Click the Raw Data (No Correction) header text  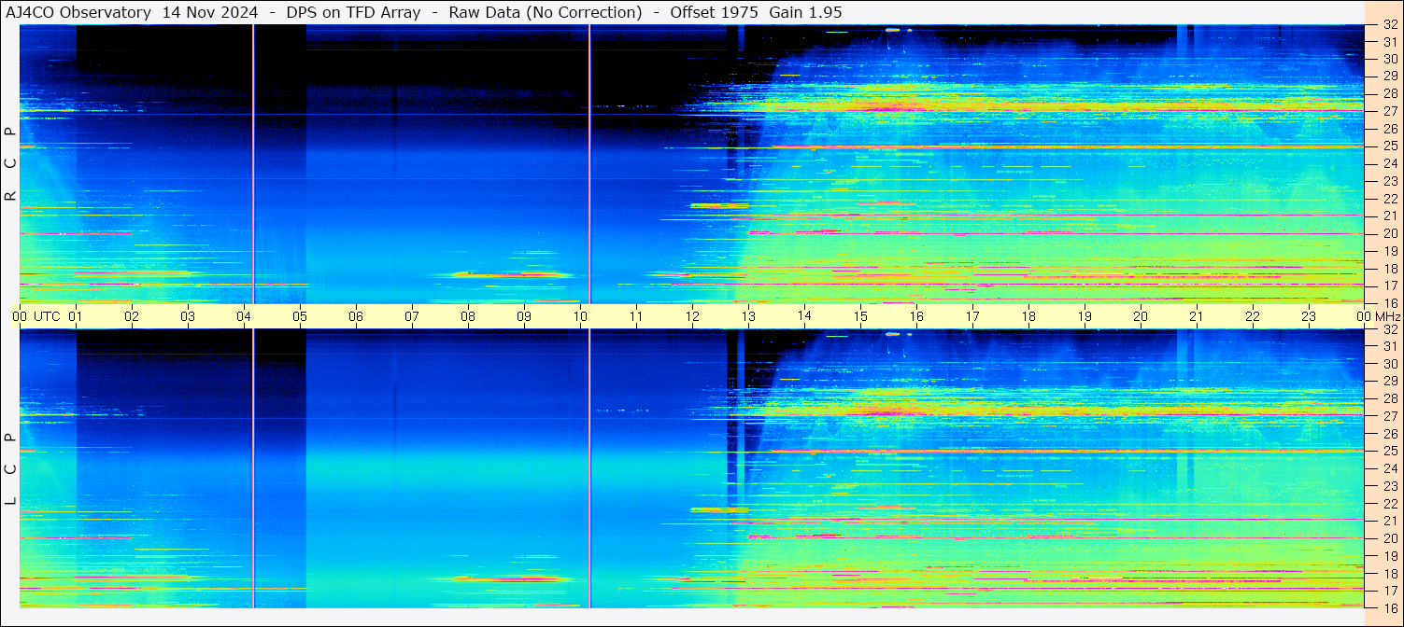(546, 12)
